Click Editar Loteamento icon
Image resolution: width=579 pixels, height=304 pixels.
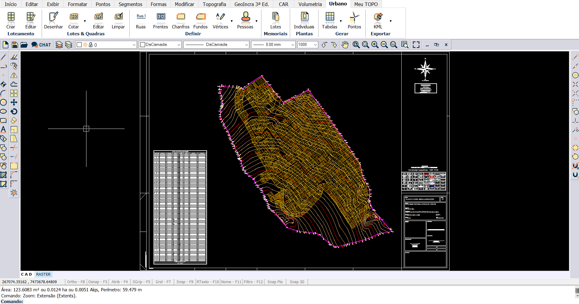pyautogui.click(x=31, y=20)
